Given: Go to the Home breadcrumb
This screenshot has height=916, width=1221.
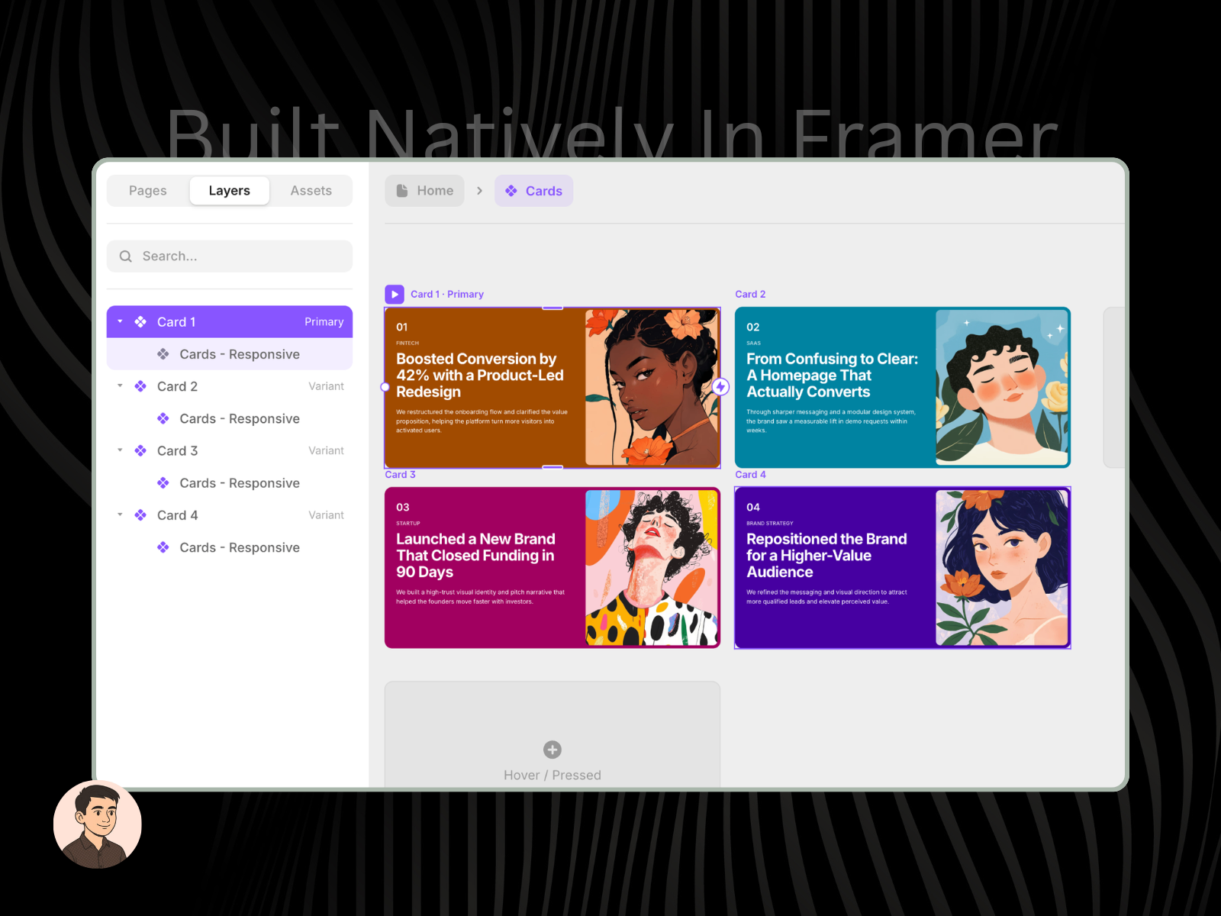Looking at the screenshot, I should tap(425, 191).
